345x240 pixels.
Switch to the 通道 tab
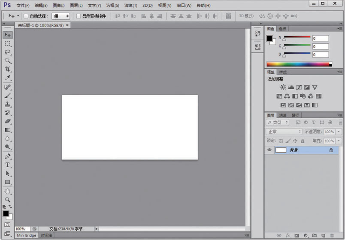coord(283,115)
